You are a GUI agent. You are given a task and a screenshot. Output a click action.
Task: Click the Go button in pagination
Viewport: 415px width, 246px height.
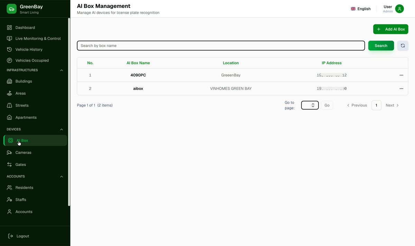[327, 105]
